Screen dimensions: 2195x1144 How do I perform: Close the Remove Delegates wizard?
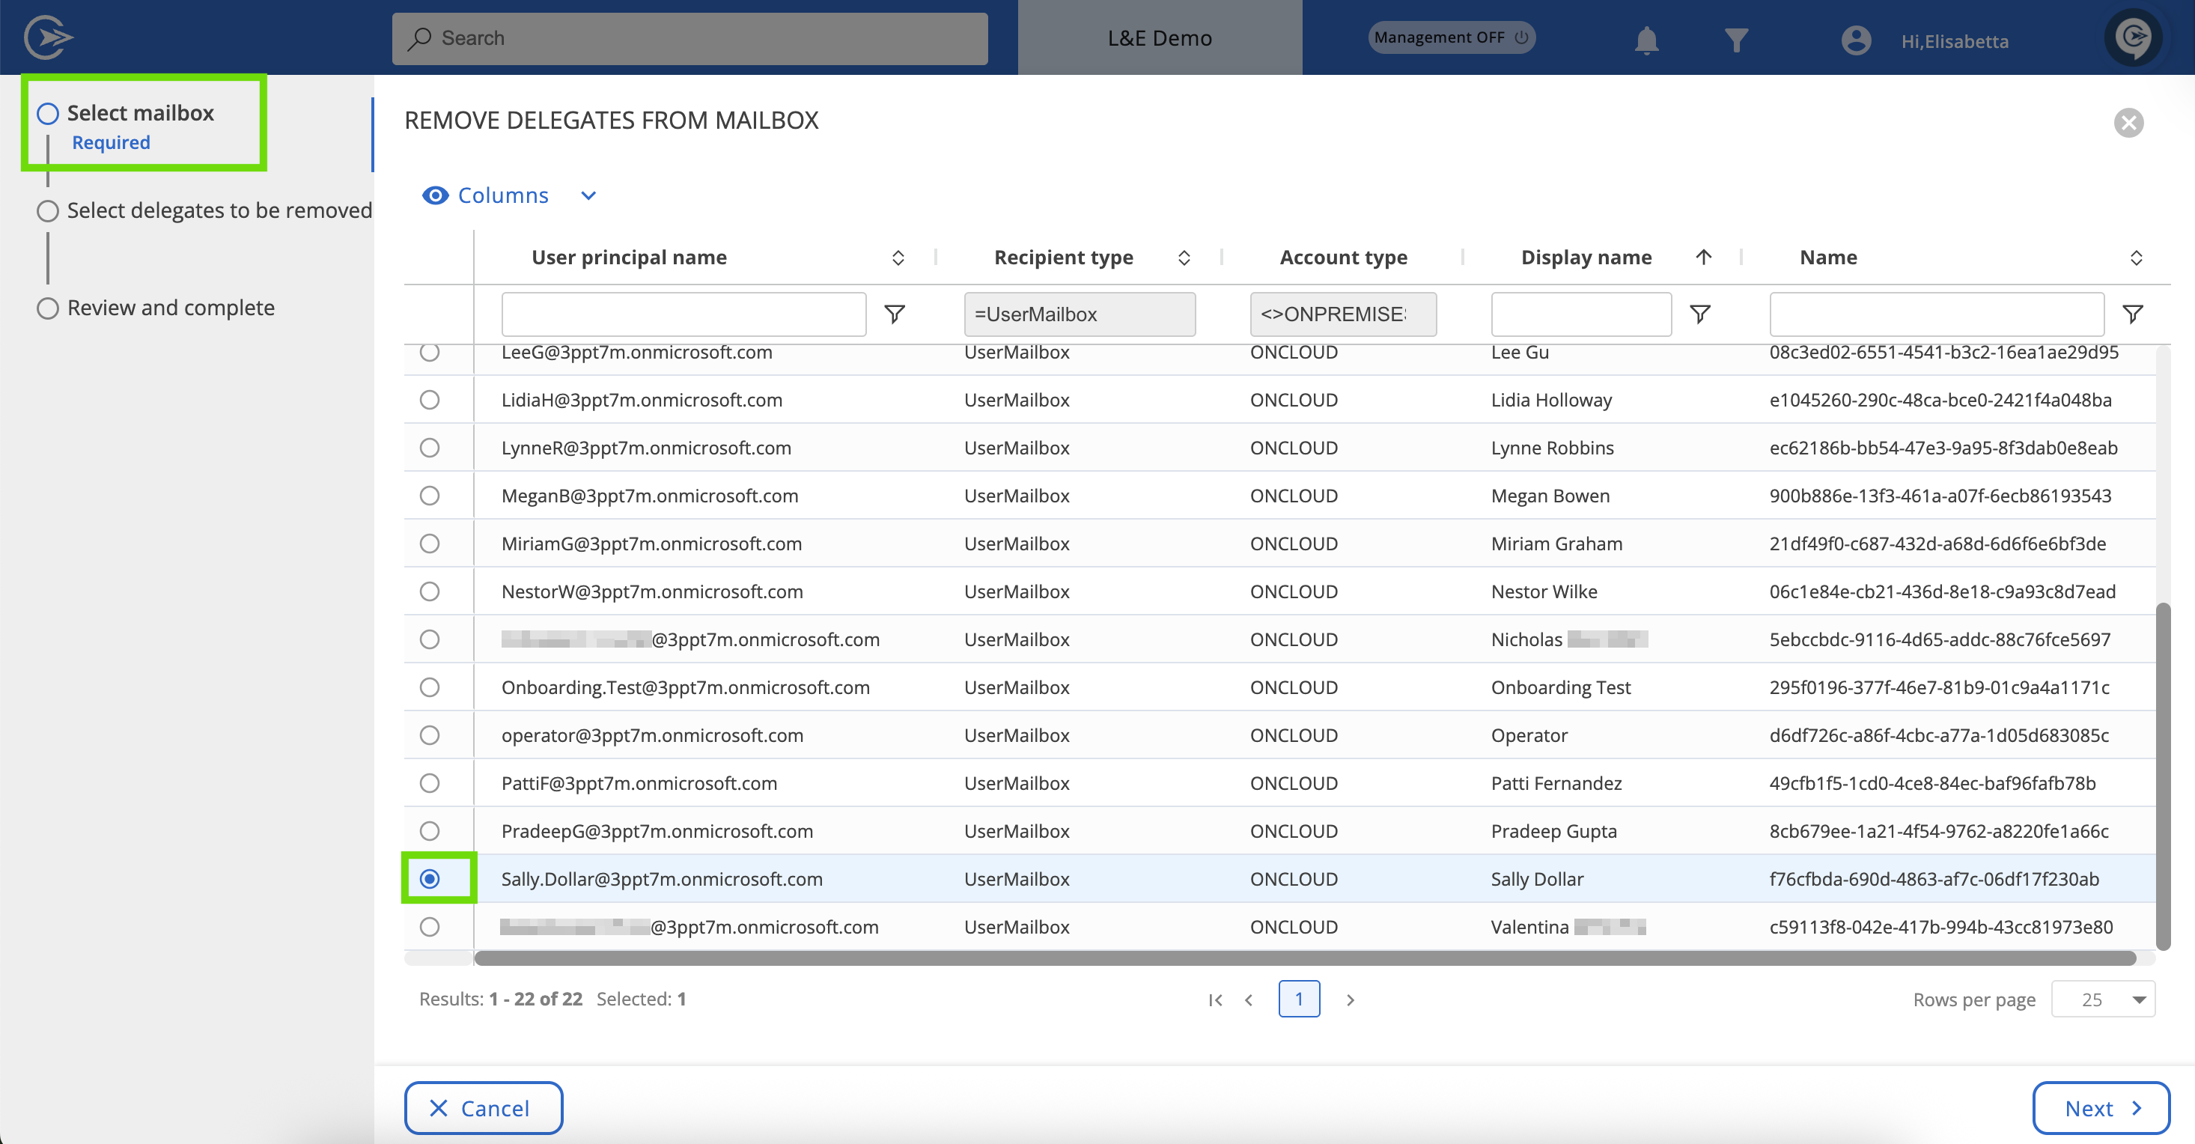point(2128,122)
